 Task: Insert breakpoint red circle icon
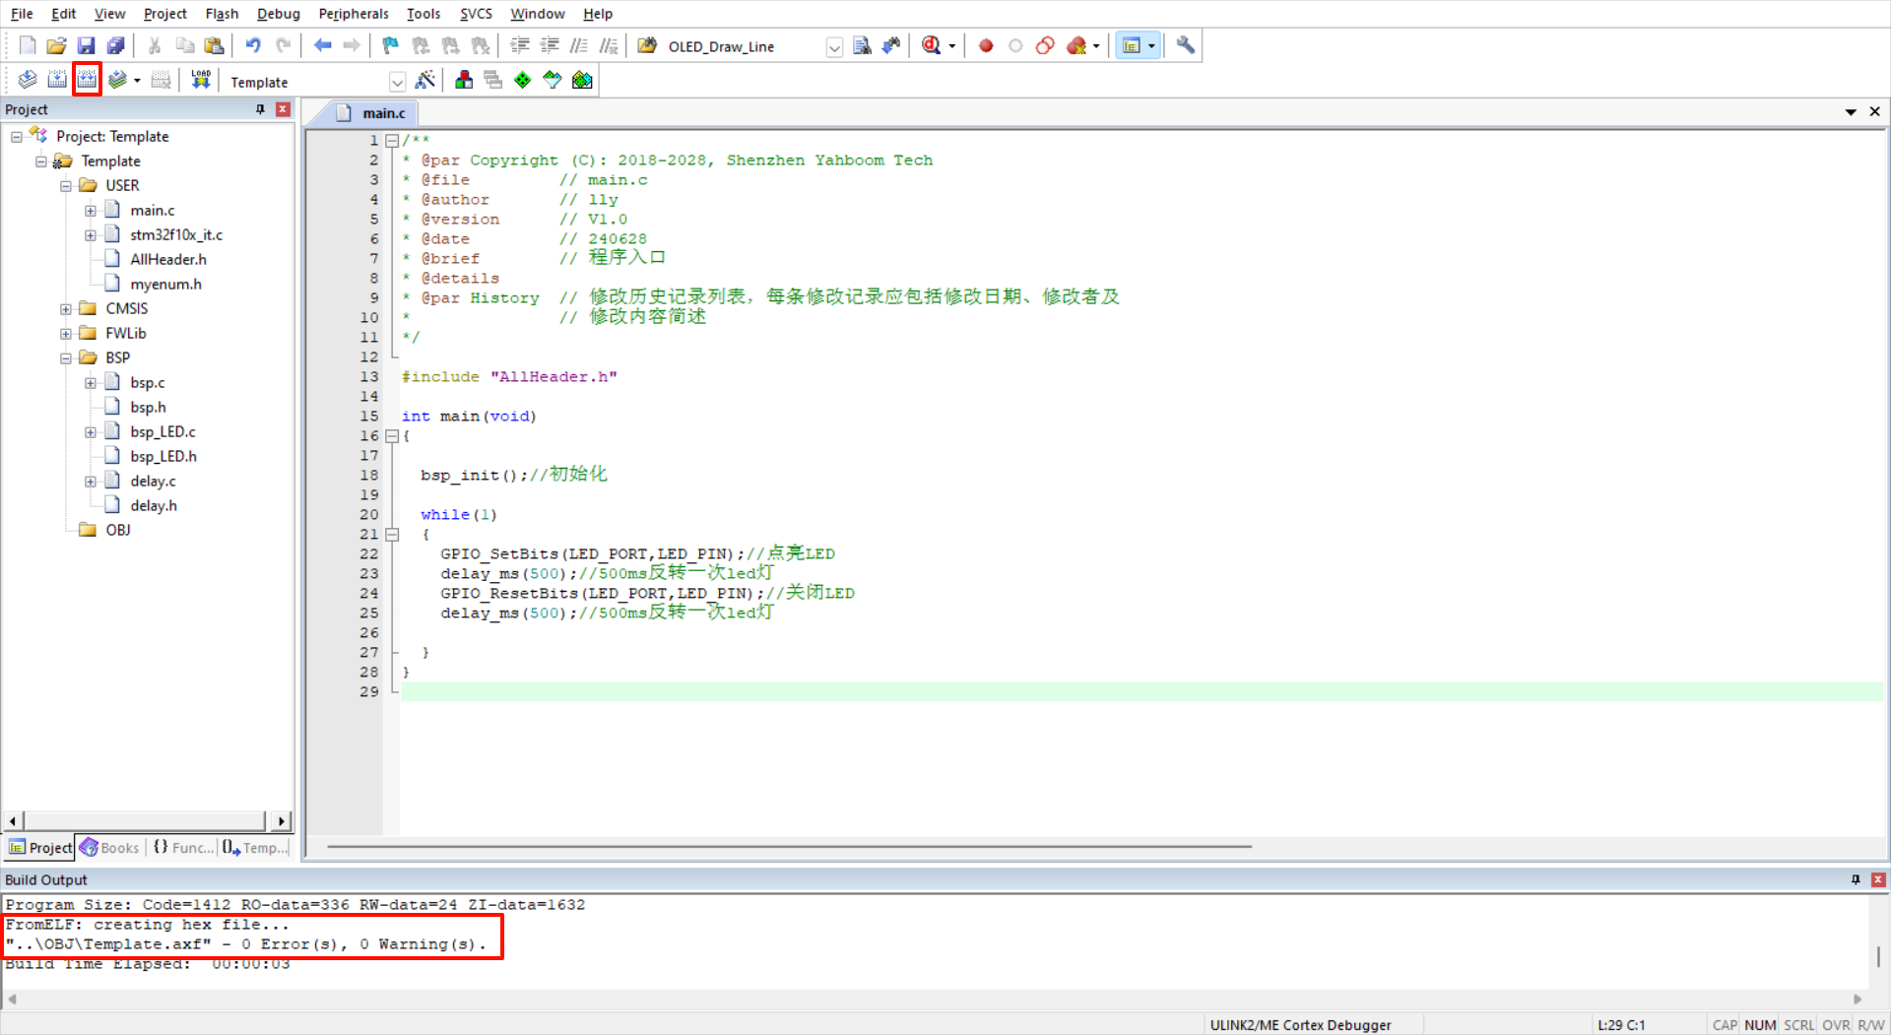pyautogui.click(x=986, y=45)
